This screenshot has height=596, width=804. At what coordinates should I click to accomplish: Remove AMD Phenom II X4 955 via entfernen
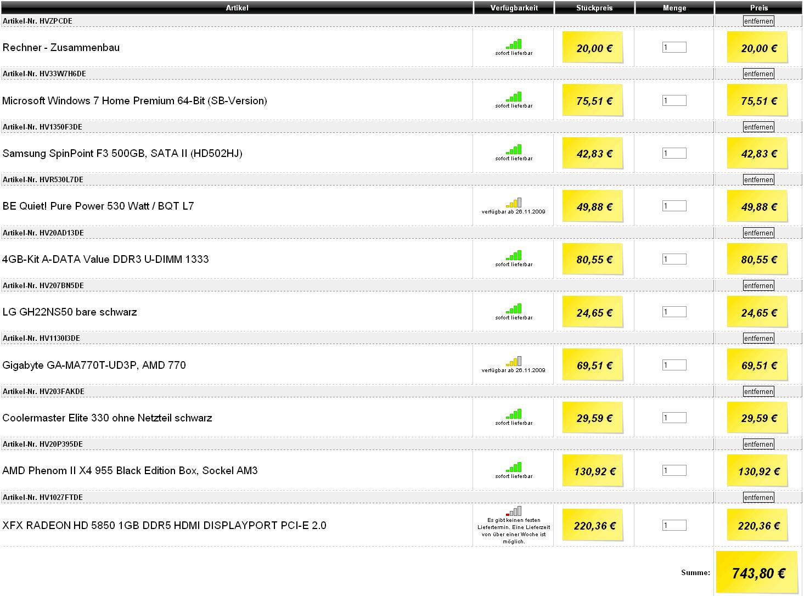click(x=758, y=444)
